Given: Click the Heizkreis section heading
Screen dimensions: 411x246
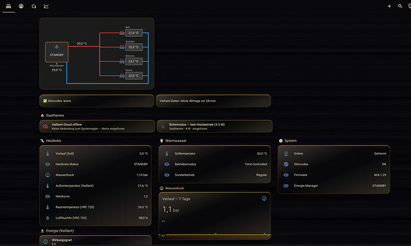Looking at the screenshot, I should [x=54, y=141].
